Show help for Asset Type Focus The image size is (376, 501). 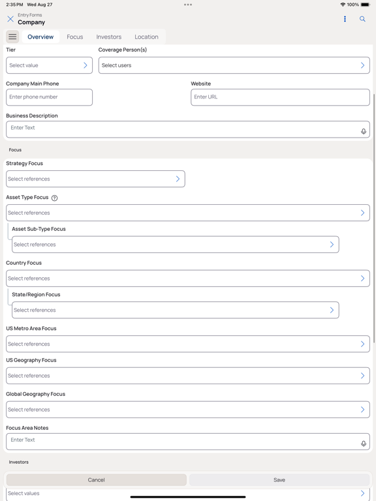[x=54, y=198]
